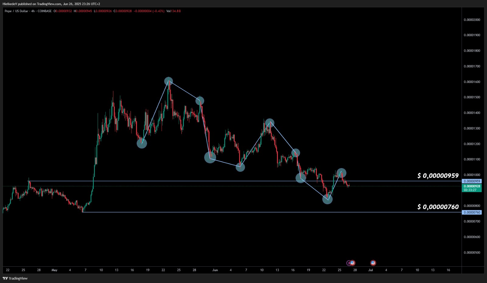Click the Vol 134.8 B volume readout
487x283 pixels.
(173, 11)
